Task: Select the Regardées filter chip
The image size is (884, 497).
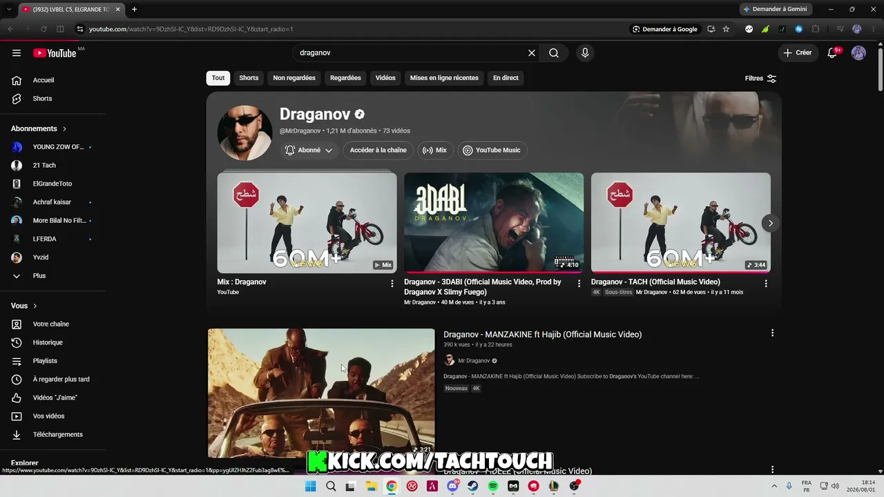Action: pos(345,78)
